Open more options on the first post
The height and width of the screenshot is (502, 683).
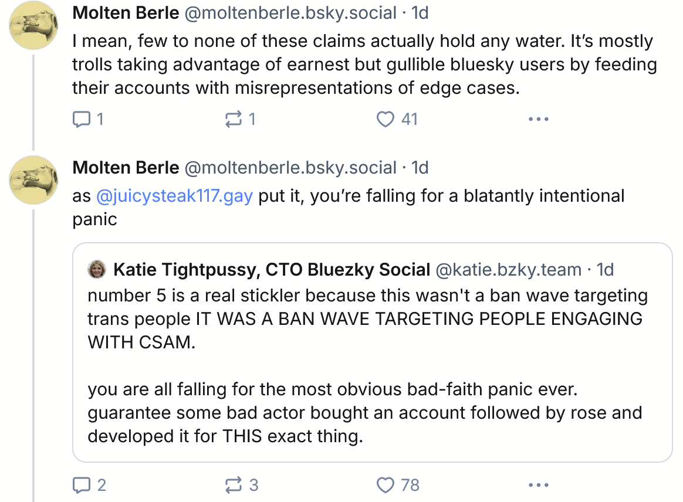[538, 119]
